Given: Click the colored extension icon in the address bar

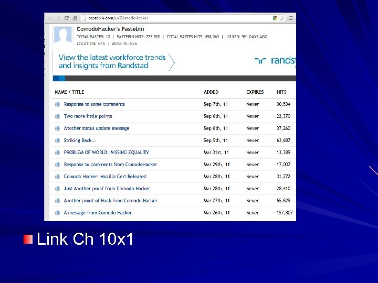Looking at the screenshot, I should coord(275,18).
